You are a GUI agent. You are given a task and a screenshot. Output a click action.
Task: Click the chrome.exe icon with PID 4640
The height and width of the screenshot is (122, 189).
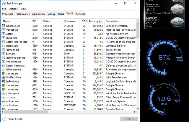[3, 89]
